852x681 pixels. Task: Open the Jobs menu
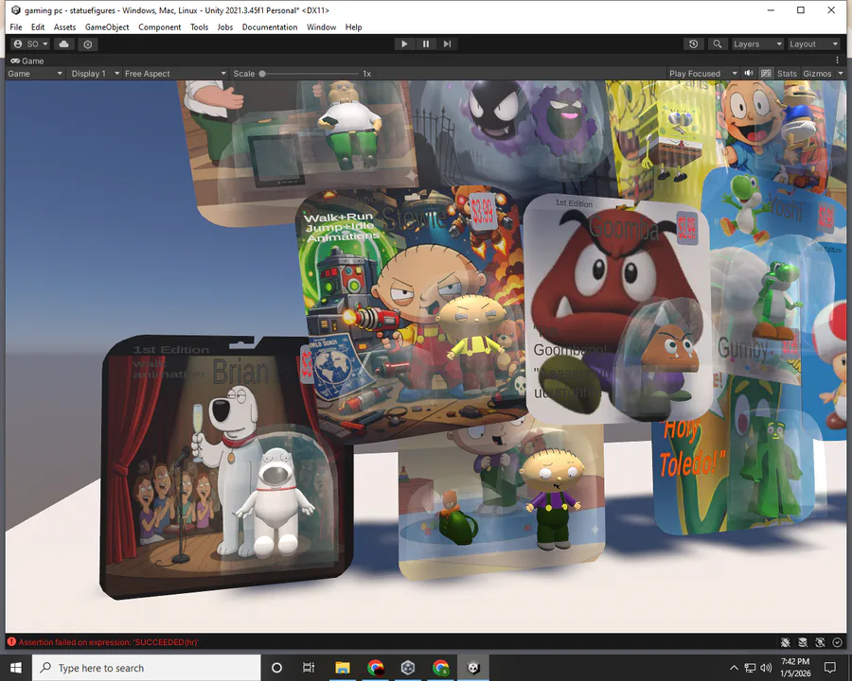click(225, 27)
